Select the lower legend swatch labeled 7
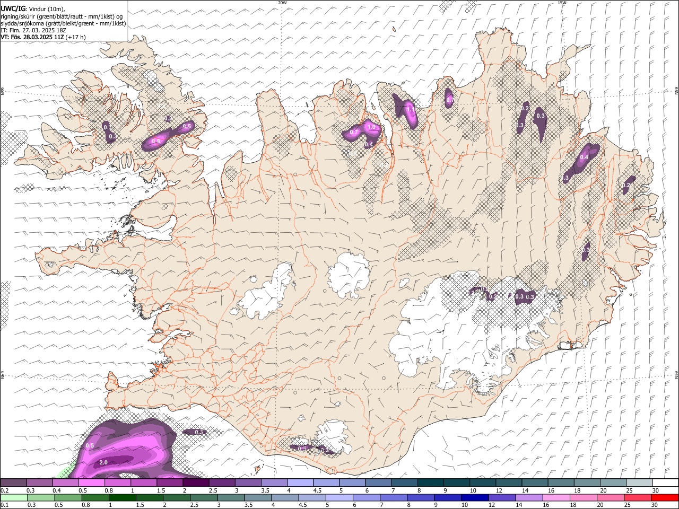Screen dimensions: 679x509 point(393,497)
